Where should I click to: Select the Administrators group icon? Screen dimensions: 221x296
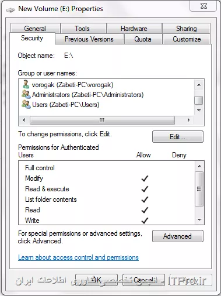26,95
